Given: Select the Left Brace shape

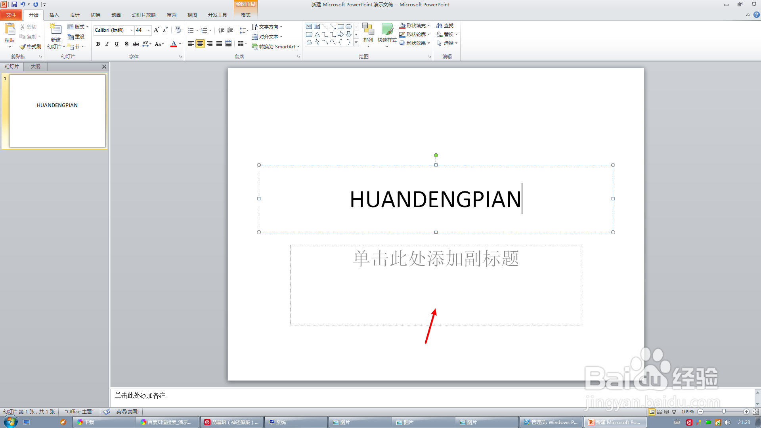Looking at the screenshot, I should (x=341, y=42).
